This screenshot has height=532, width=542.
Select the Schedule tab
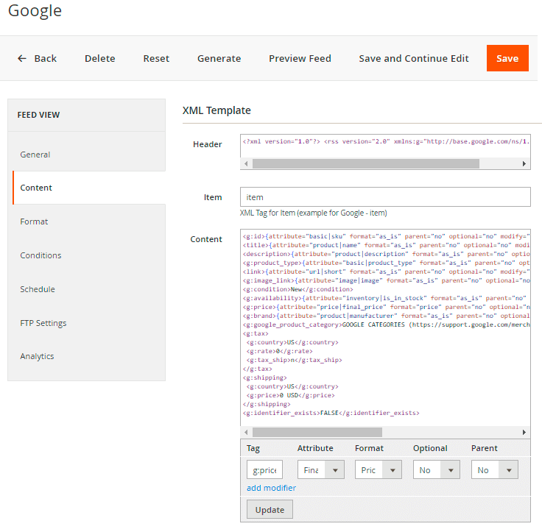point(38,289)
